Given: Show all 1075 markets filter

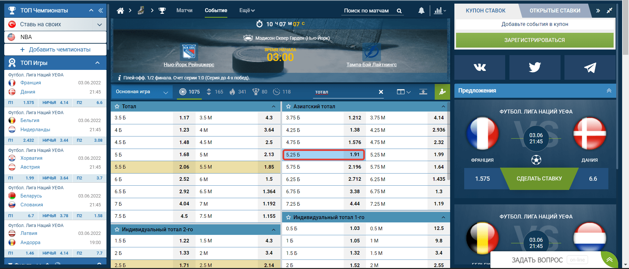Looking at the screenshot, I should pos(189,92).
